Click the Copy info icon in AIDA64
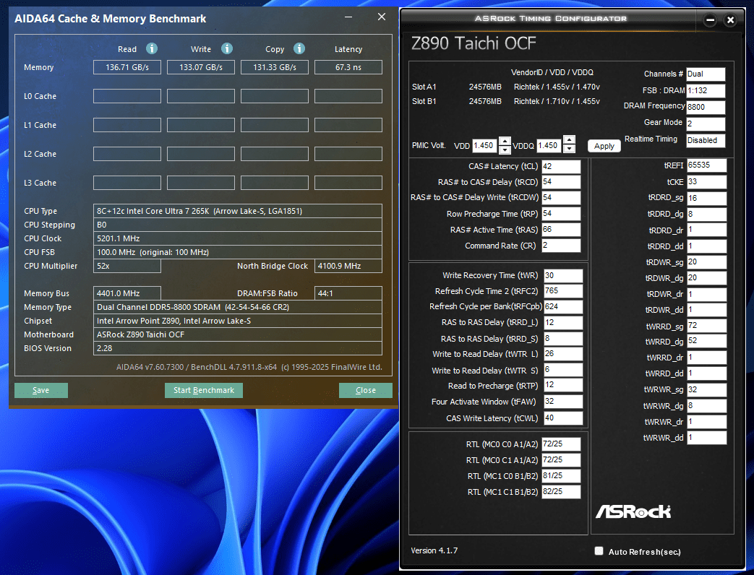Image resolution: width=754 pixels, height=575 pixels. point(299,48)
